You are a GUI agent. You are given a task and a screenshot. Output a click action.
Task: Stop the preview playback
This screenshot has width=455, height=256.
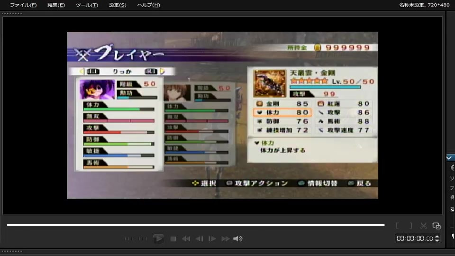173,239
